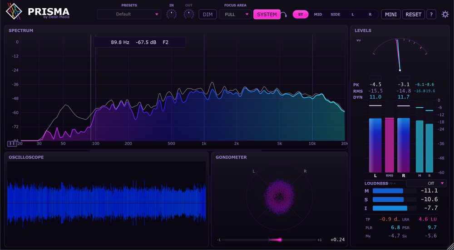Reset the left channel clip indicator box

pos(375,77)
